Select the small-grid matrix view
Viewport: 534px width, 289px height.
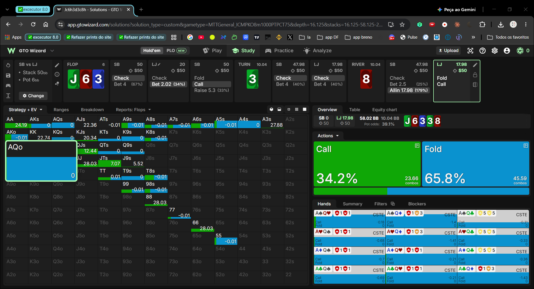point(297,109)
